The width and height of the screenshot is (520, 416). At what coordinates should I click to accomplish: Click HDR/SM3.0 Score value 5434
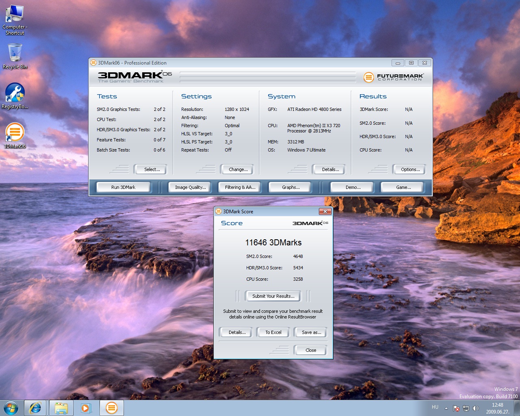[298, 268]
